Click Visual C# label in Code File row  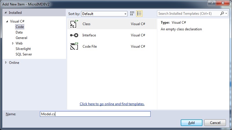pyautogui.click(x=138, y=46)
